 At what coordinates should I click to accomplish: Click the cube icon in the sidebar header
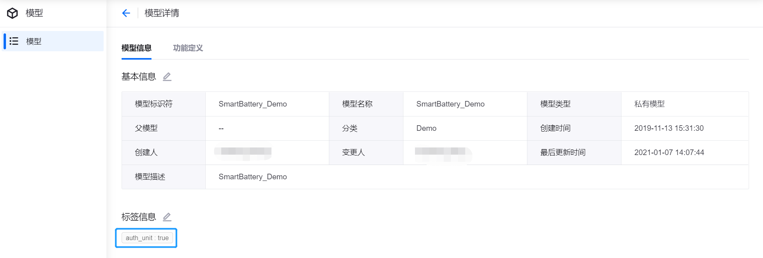(x=12, y=13)
